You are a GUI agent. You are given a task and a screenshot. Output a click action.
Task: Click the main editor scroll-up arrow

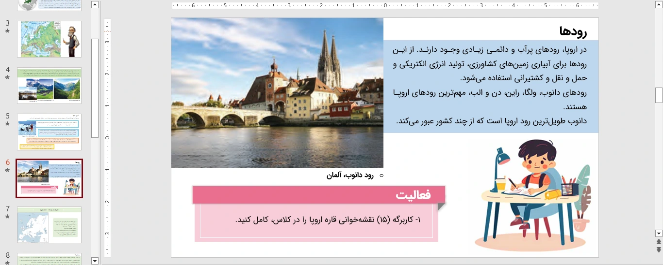click(x=659, y=4)
